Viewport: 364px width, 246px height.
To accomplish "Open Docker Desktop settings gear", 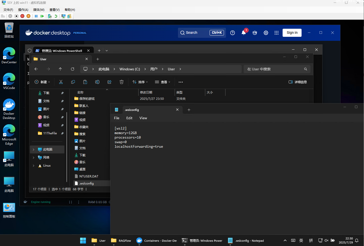I will point(266,33).
